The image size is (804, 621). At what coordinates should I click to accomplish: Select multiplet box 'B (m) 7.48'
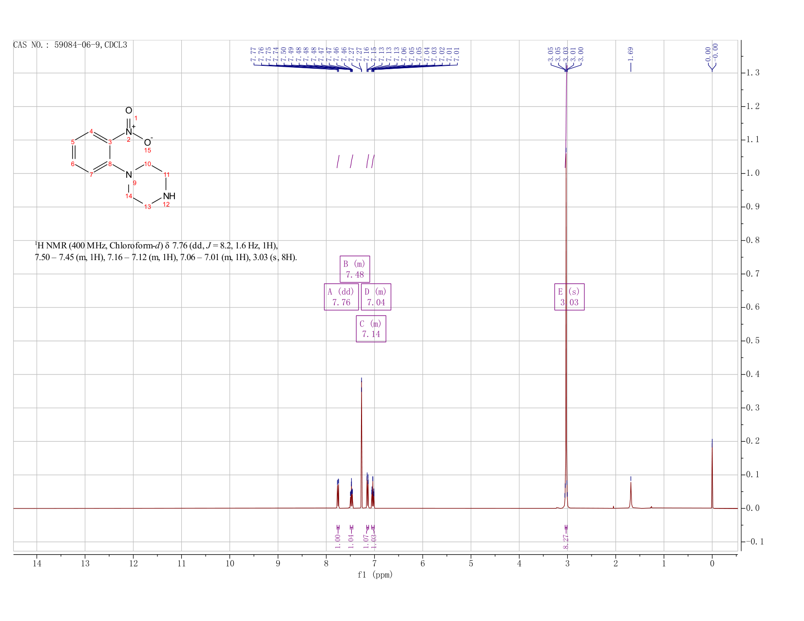355,269
